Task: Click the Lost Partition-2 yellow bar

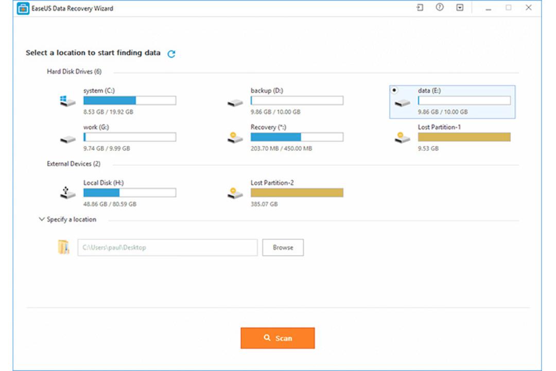Action: pos(297,193)
